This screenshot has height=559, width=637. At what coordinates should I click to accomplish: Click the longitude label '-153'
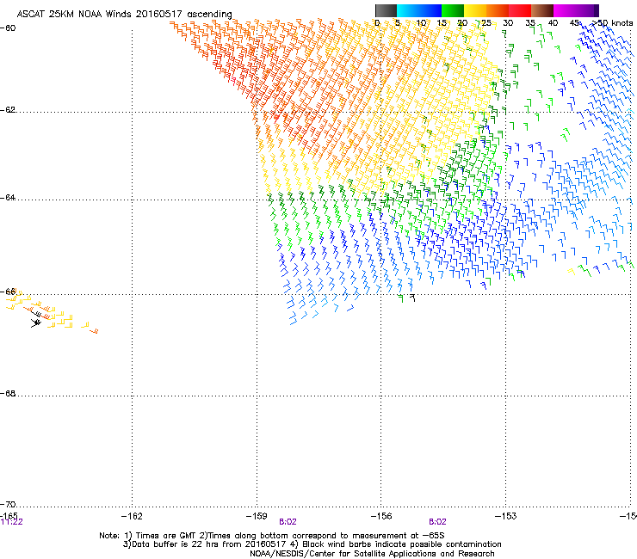tap(506, 516)
